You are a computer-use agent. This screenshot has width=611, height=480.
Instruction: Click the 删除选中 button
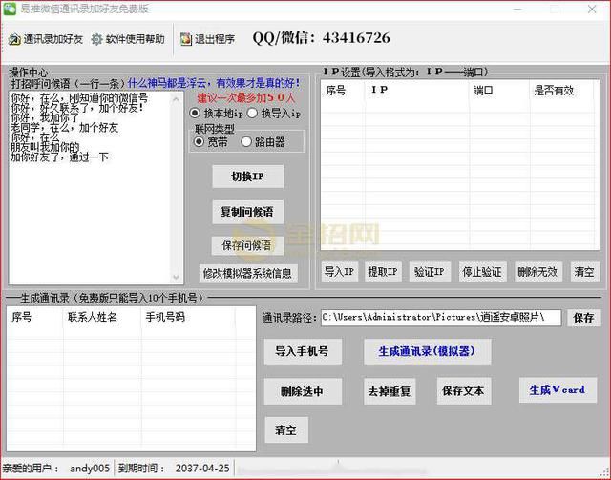tap(303, 391)
